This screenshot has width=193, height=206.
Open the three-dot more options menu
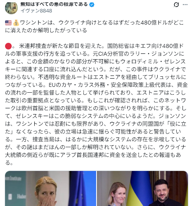185,5
